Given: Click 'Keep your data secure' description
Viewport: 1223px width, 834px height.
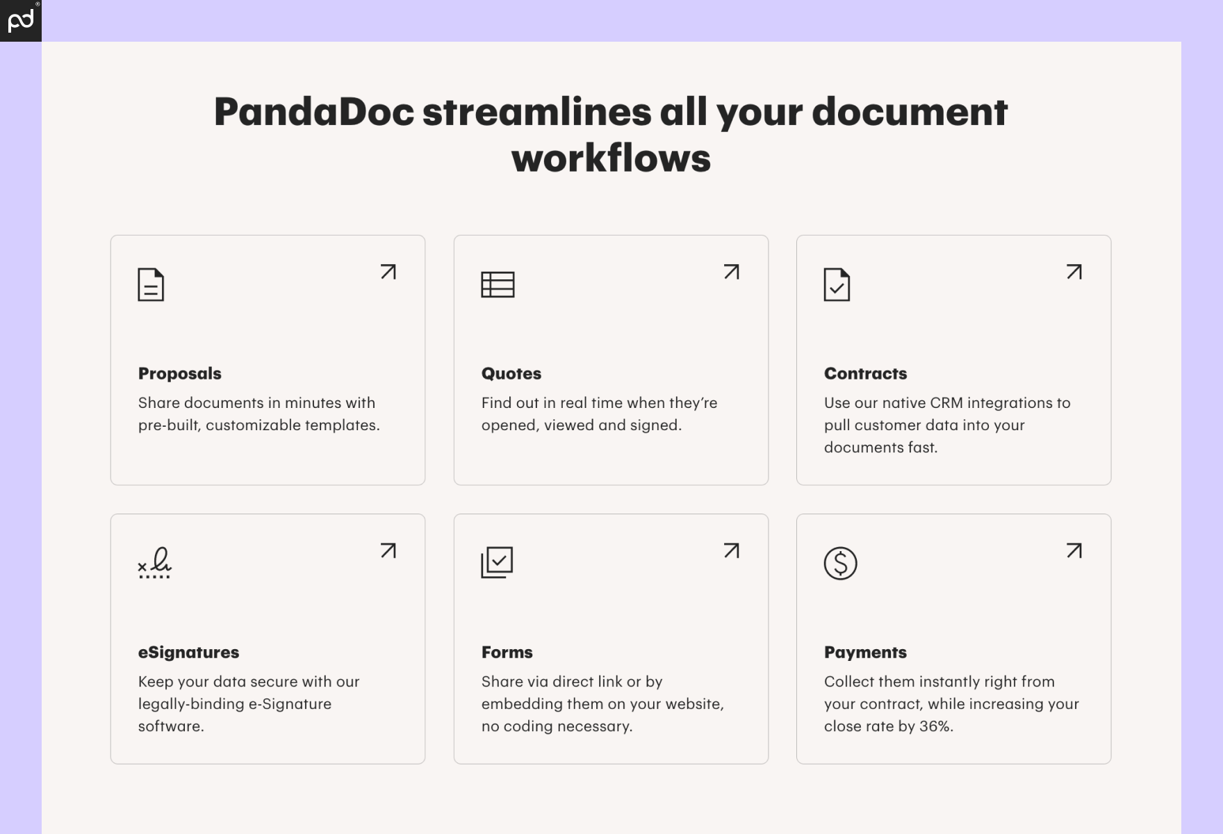Looking at the screenshot, I should click(x=249, y=704).
